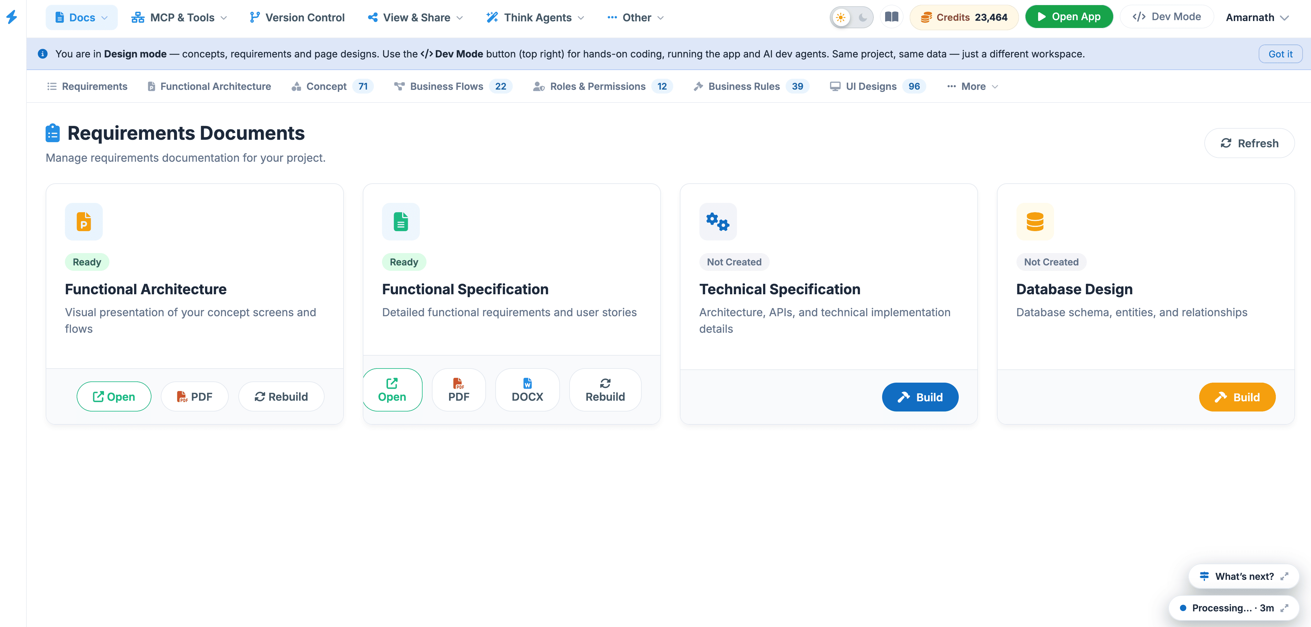Switch to light mode sun toggle
The height and width of the screenshot is (627, 1311).
(841, 17)
